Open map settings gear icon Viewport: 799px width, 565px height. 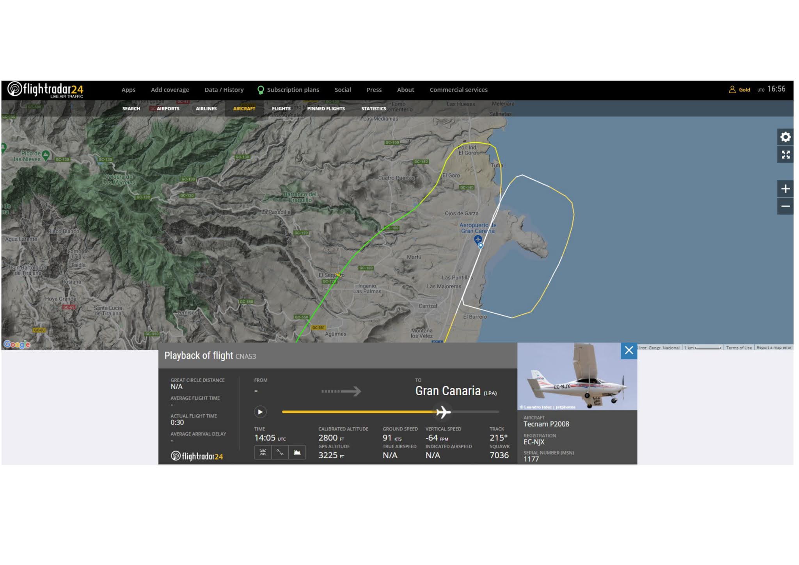(785, 137)
